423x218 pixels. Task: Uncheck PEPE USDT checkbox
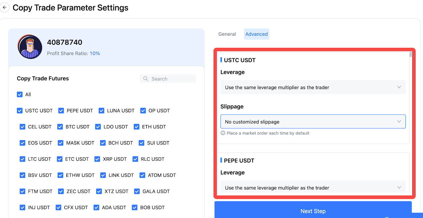(x=61, y=111)
